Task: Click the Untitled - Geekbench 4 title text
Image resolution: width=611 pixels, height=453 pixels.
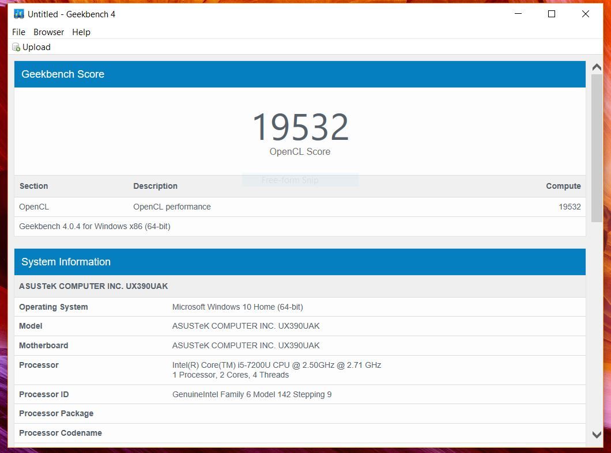Action: click(71, 14)
